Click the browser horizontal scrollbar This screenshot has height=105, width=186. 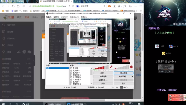[53, 100]
